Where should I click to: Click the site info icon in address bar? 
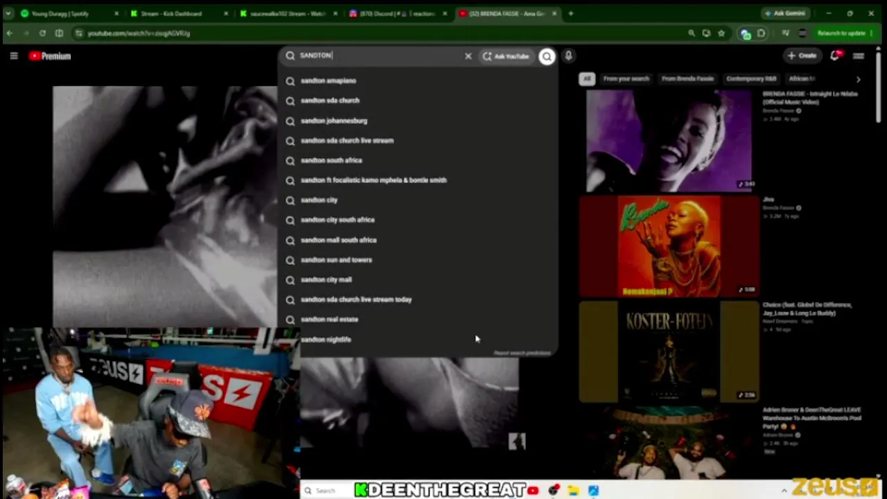tap(78, 33)
